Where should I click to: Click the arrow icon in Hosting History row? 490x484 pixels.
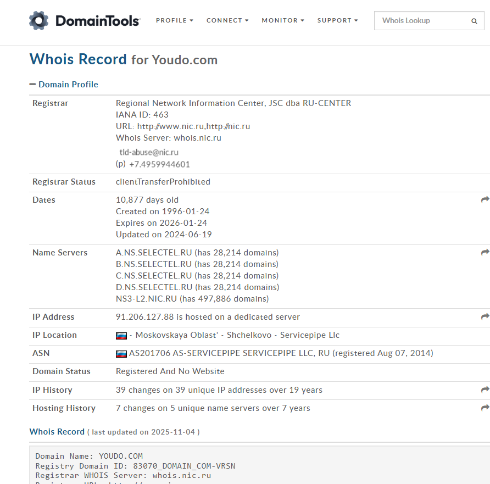tap(485, 408)
